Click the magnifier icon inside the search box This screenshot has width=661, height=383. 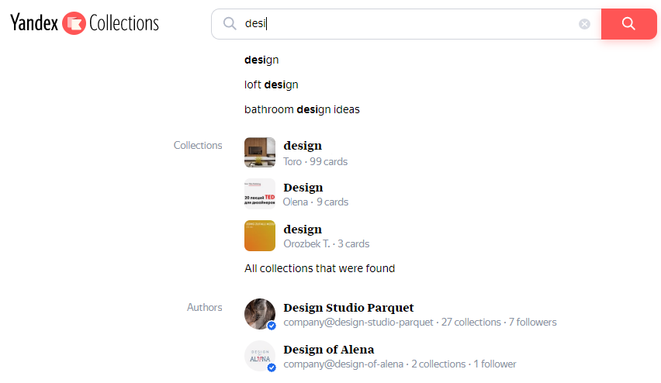coord(230,23)
